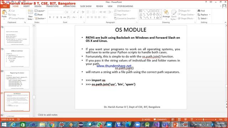Clear all formatting icon in Font group
The height and width of the screenshot is (128, 228).
click(x=83, y=12)
